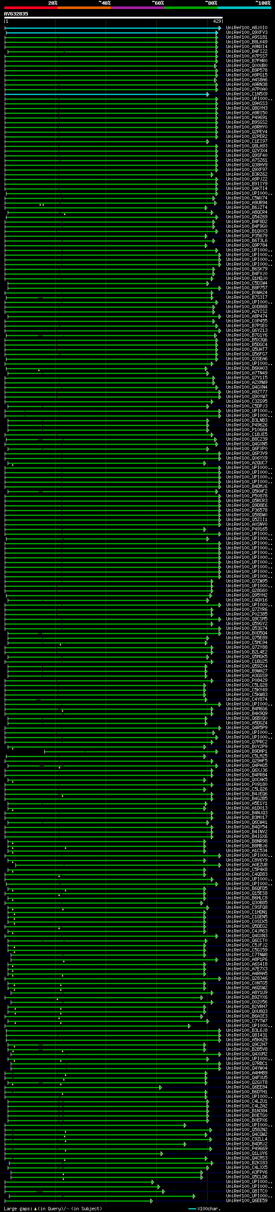The width and height of the screenshot is (275, 1212).
Task: Select hit label UniRef100_B2KI83
Action: (x=247, y=1163)
